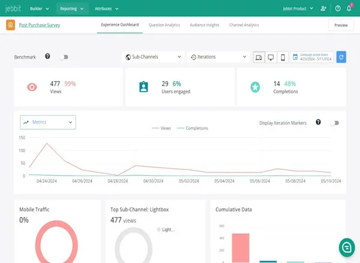Open the Campaign Active Dates picker
Image resolution: width=360 pixels, height=263 pixels.
[312, 57]
